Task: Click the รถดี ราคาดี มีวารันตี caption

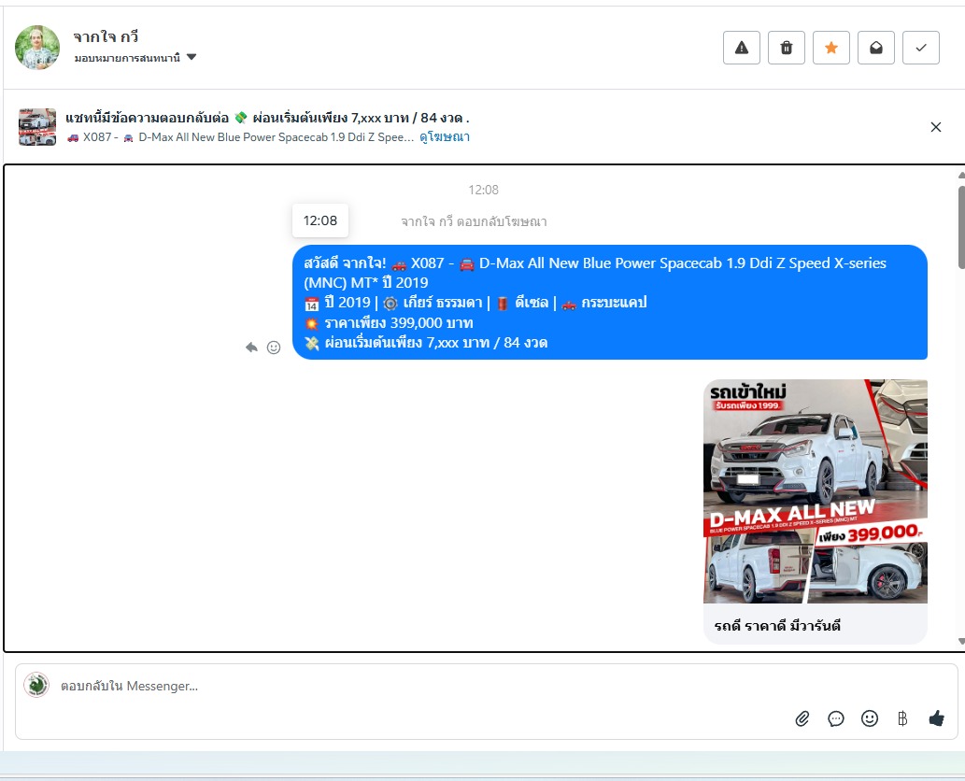Action: pos(777,626)
